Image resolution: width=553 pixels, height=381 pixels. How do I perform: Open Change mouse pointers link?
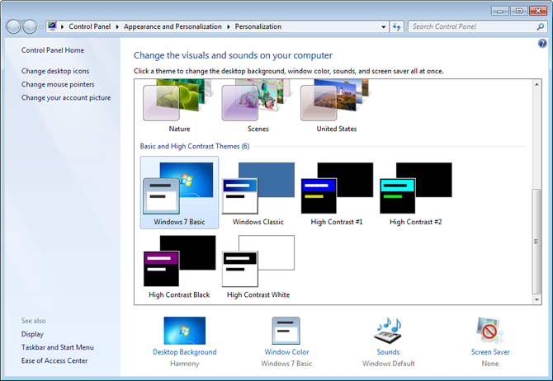point(58,85)
